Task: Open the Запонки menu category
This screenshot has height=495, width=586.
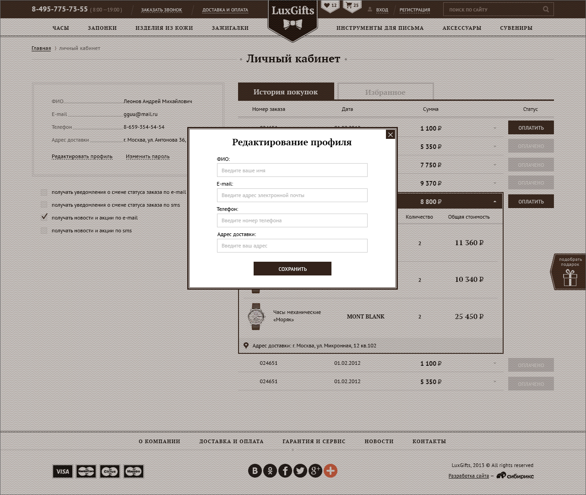Action: click(102, 28)
